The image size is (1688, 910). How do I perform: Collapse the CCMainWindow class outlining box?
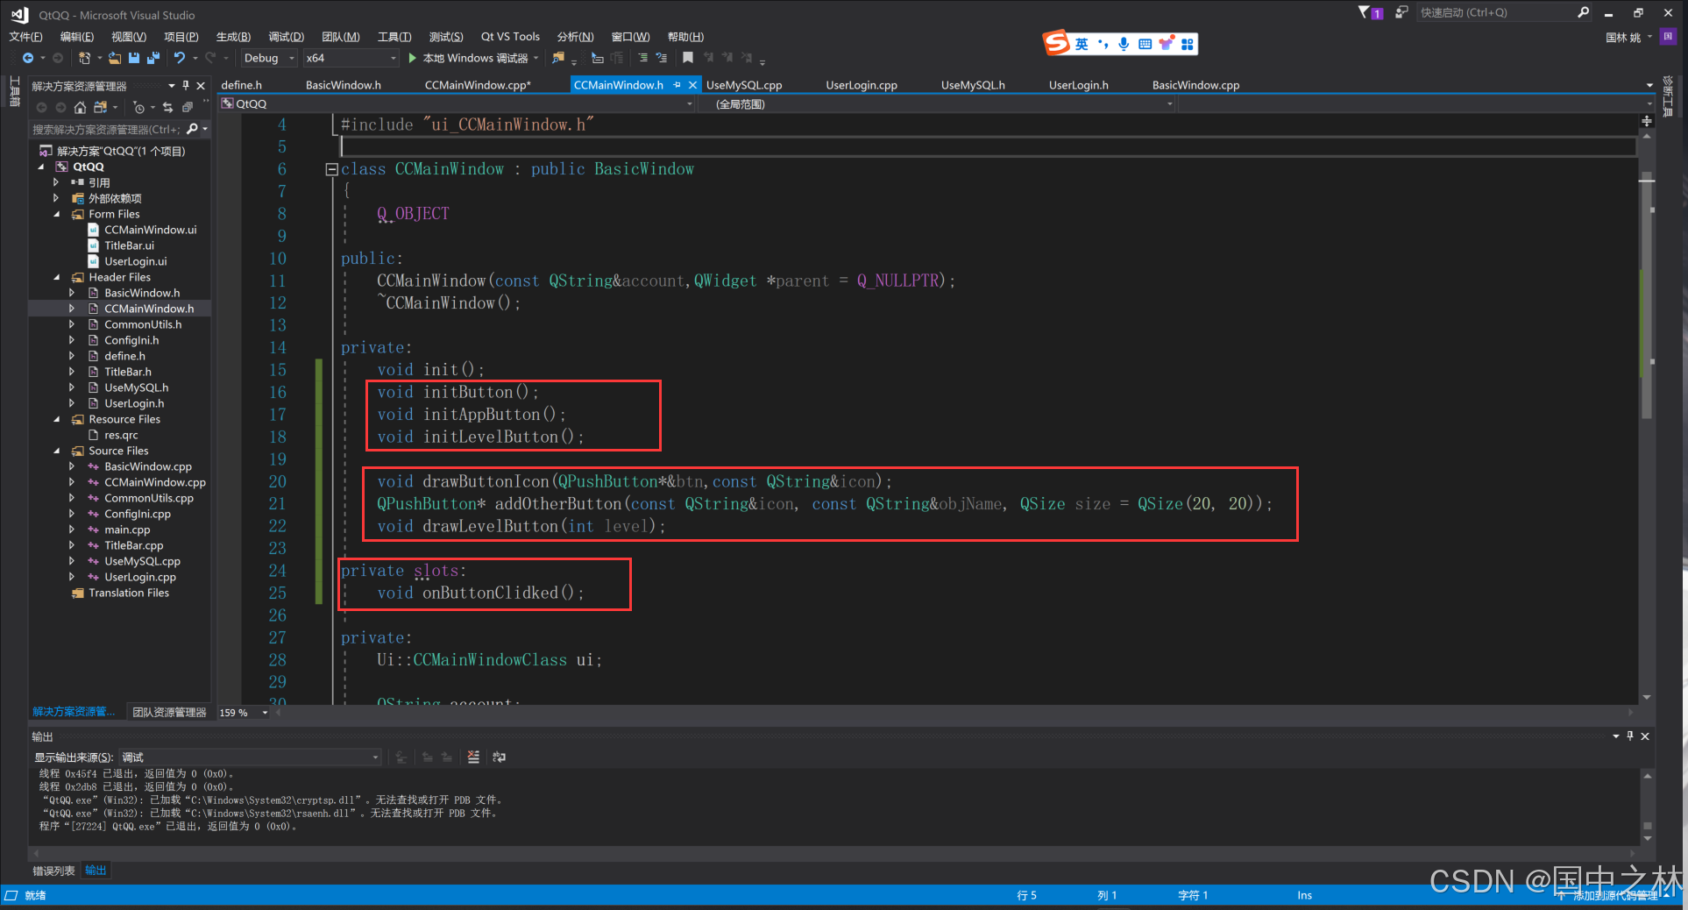click(332, 169)
